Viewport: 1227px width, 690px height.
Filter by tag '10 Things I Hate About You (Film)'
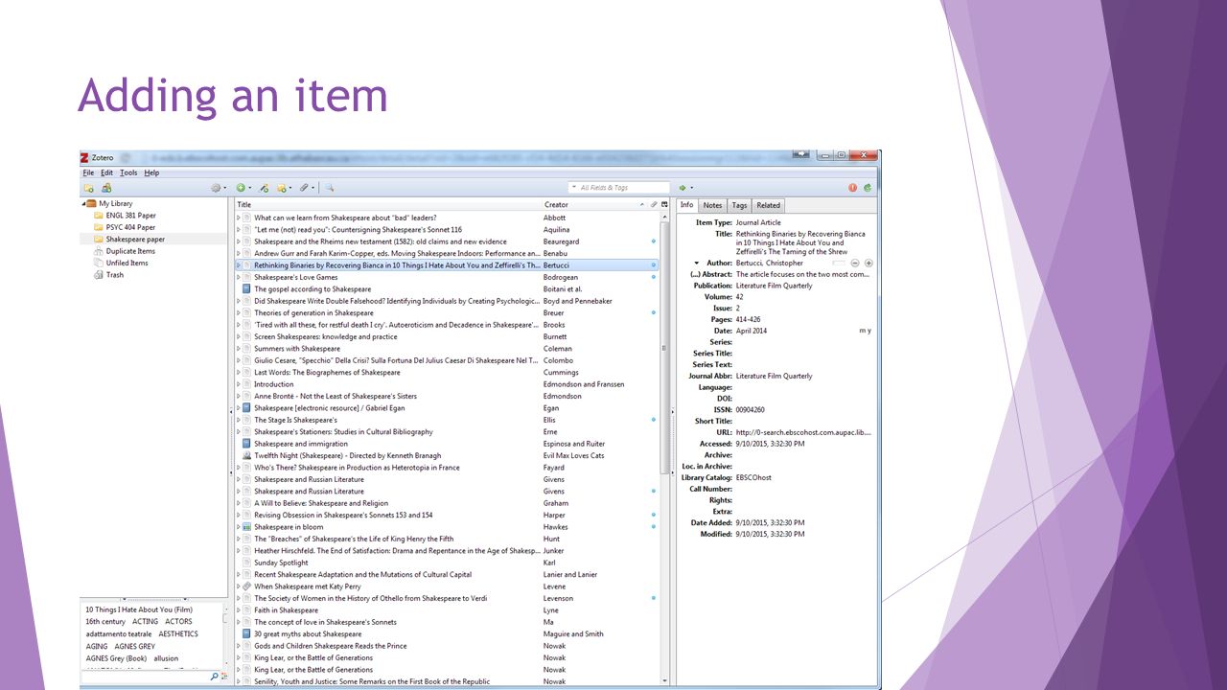pos(139,609)
